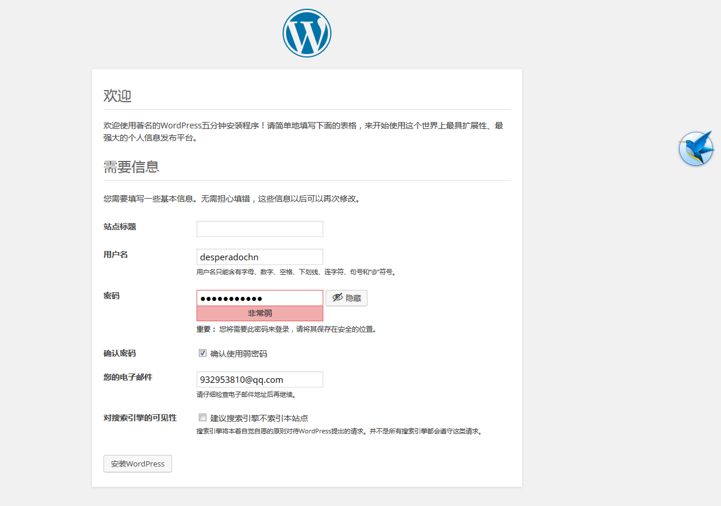Focus the site title input field
The image size is (721, 506).
coord(259,229)
